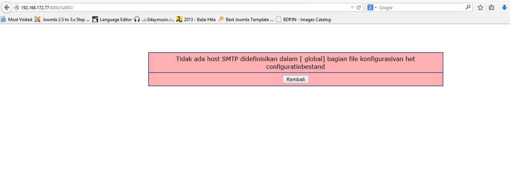Expand the URL history dropdown arrow
The width and height of the screenshot is (510, 184).
[352, 7]
